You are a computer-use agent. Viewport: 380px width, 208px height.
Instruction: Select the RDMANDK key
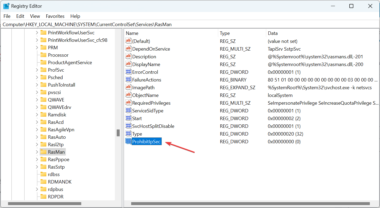tap(60, 182)
